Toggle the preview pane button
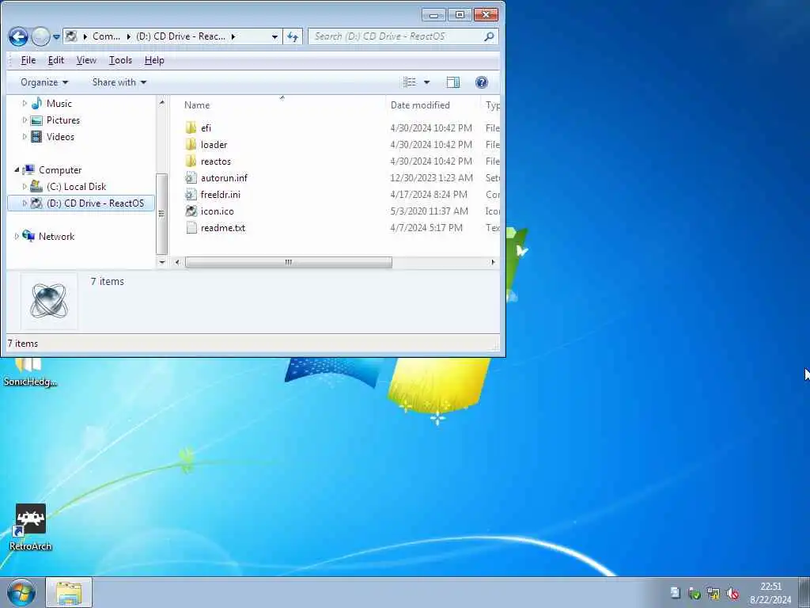 pos(453,82)
